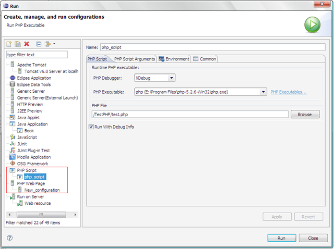Toggle the Run With Debug Info checkbox
This screenshot has height=249, width=334.
[x=91, y=127]
